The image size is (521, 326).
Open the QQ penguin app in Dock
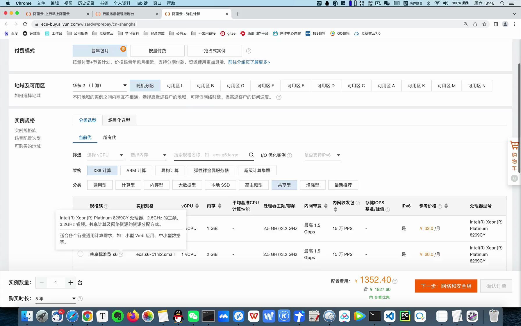pyautogui.click(x=178, y=316)
